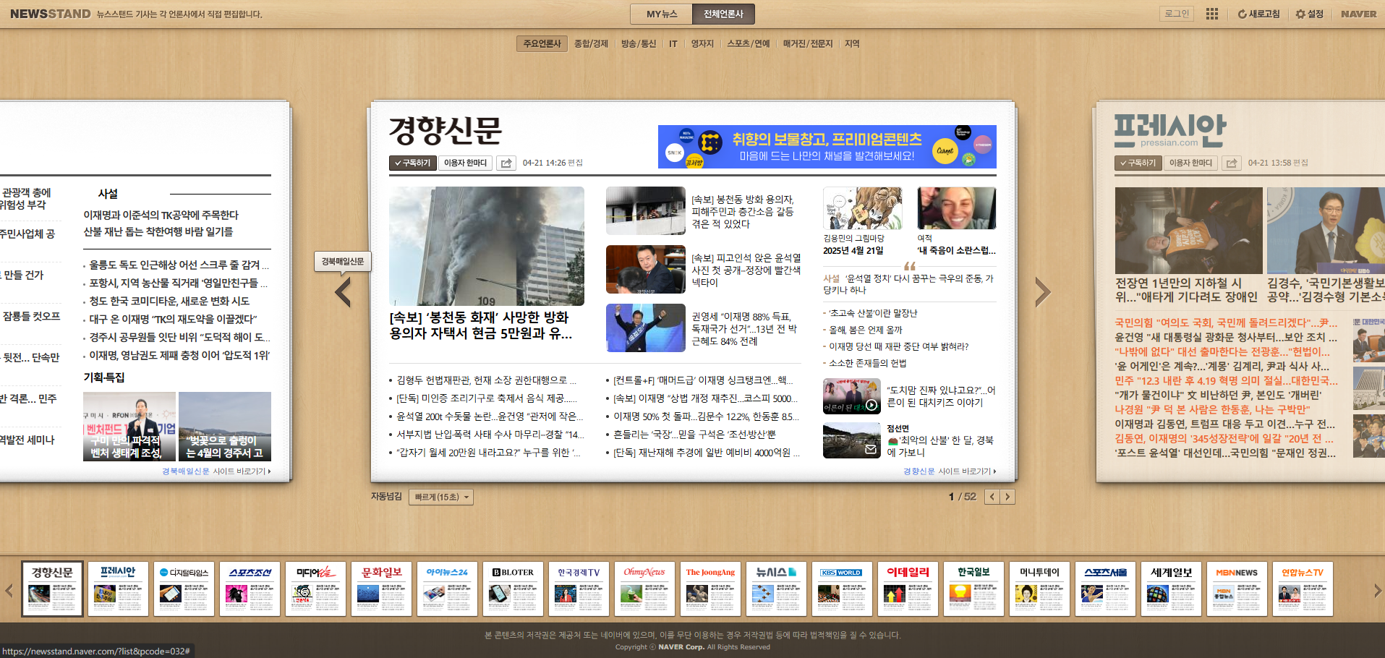Share the 경향신문 page via share icon
1385x658 pixels.
(x=506, y=163)
